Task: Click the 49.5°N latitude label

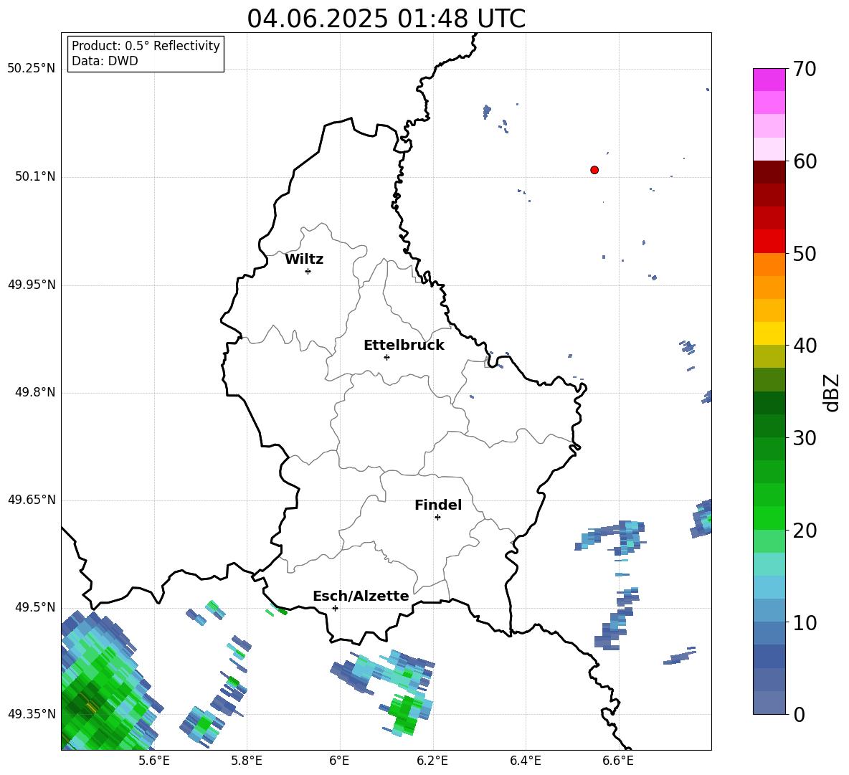Action: (35, 607)
